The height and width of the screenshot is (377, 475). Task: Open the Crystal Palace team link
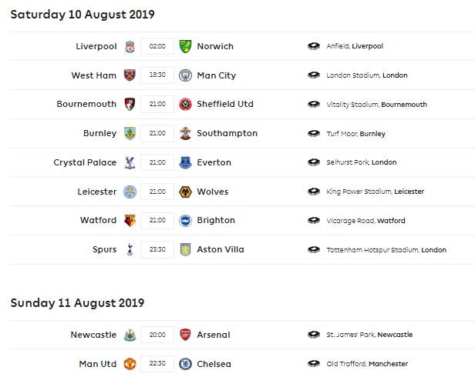(85, 162)
